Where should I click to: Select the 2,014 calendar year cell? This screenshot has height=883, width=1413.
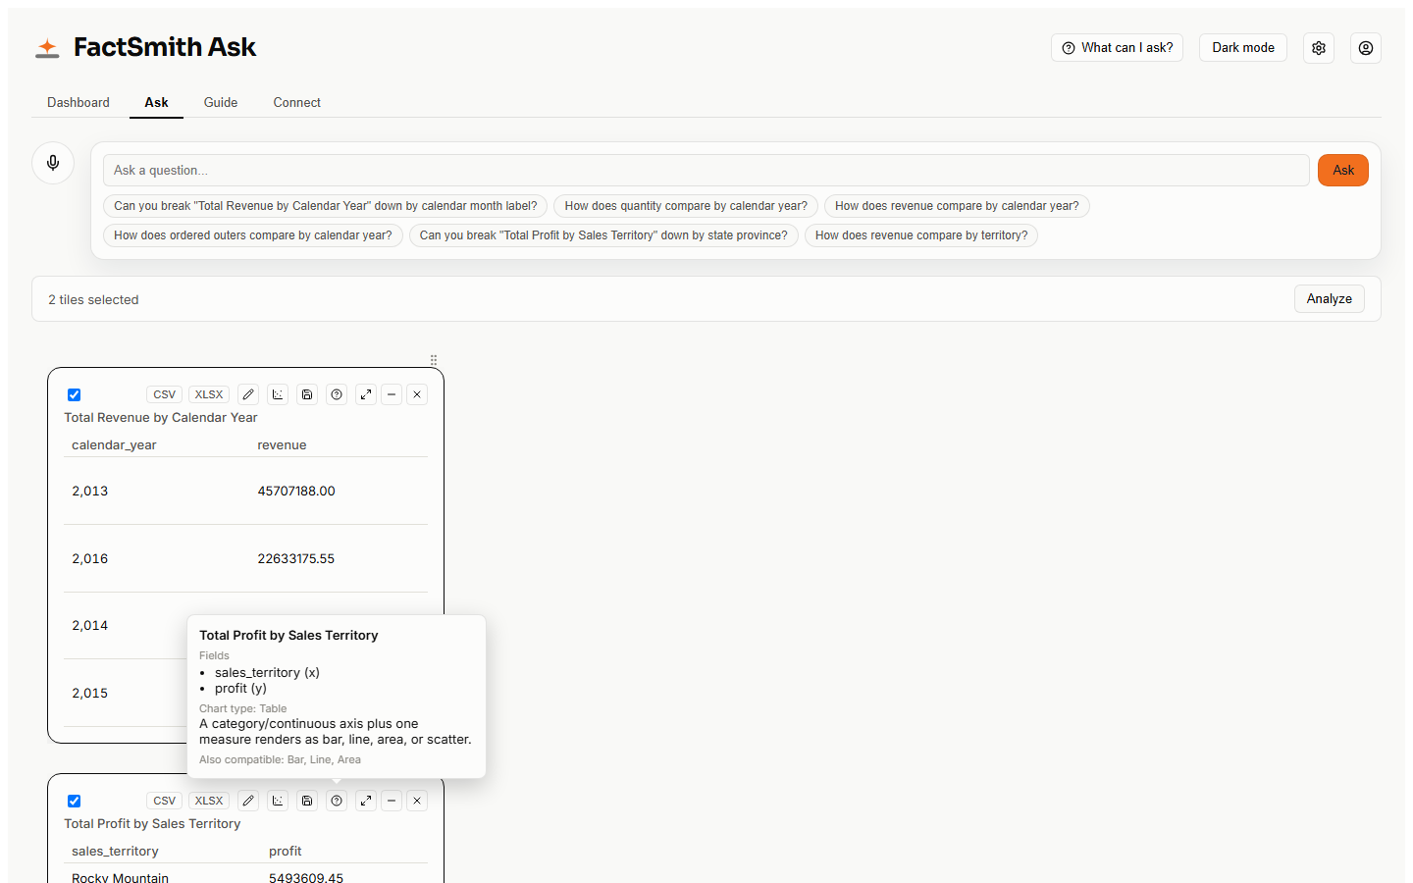coord(90,625)
